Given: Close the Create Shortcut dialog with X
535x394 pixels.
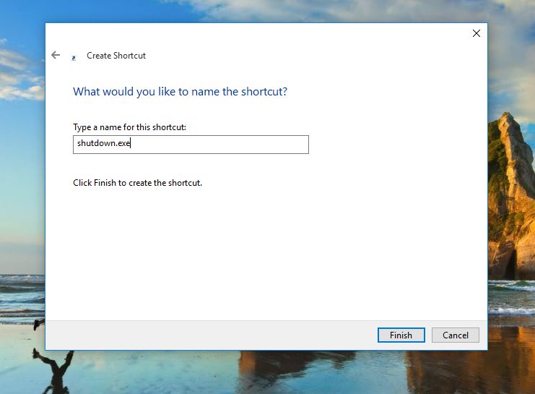Looking at the screenshot, I should (x=476, y=33).
